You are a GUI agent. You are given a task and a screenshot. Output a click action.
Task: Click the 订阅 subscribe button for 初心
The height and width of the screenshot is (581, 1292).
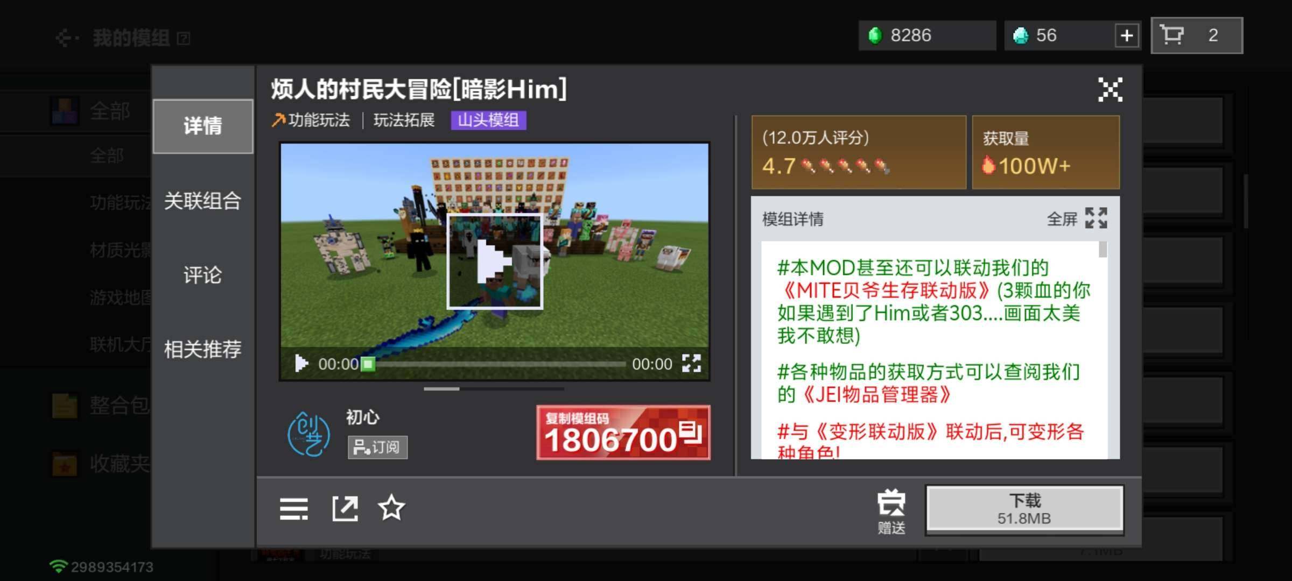tap(377, 447)
